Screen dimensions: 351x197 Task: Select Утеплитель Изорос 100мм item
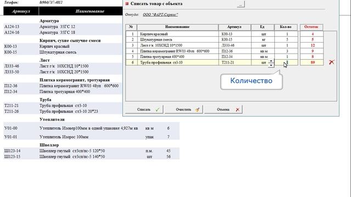(x=64, y=137)
